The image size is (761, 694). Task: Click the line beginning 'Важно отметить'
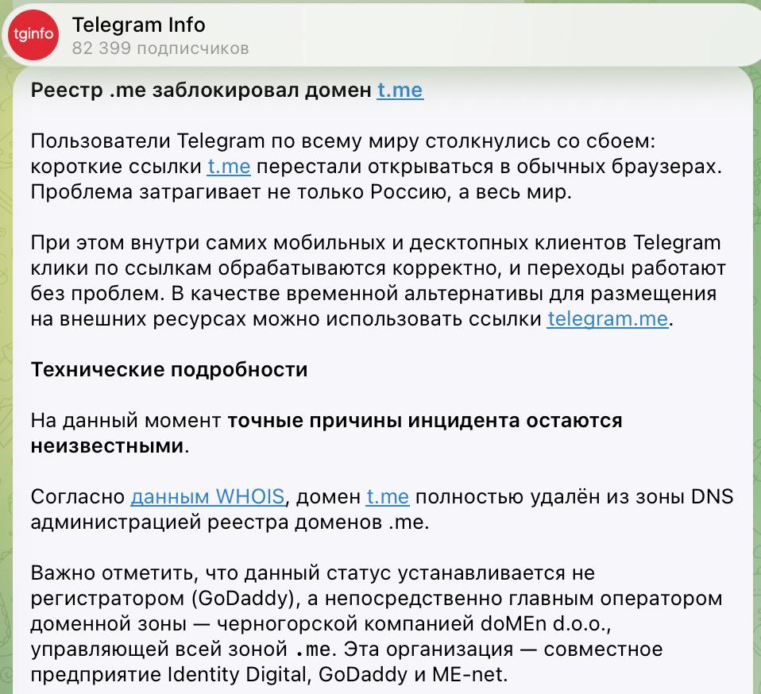(x=312, y=573)
